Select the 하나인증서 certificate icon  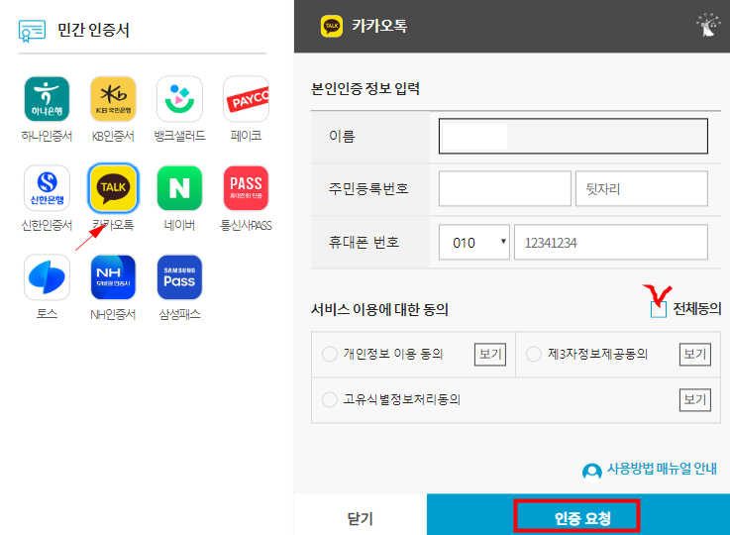tap(47, 99)
